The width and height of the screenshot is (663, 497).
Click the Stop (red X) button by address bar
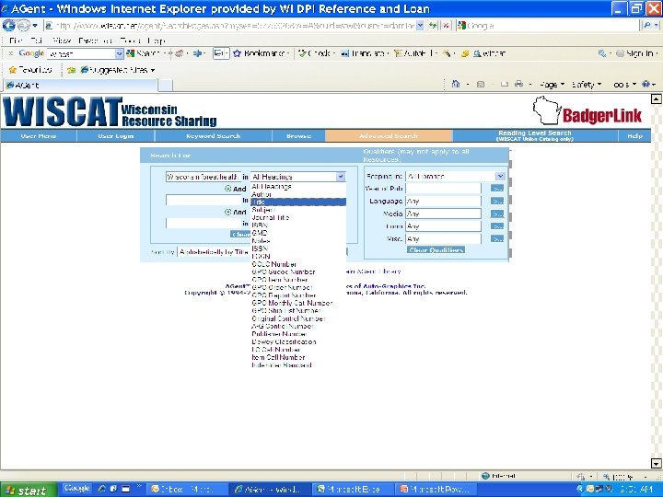click(446, 26)
